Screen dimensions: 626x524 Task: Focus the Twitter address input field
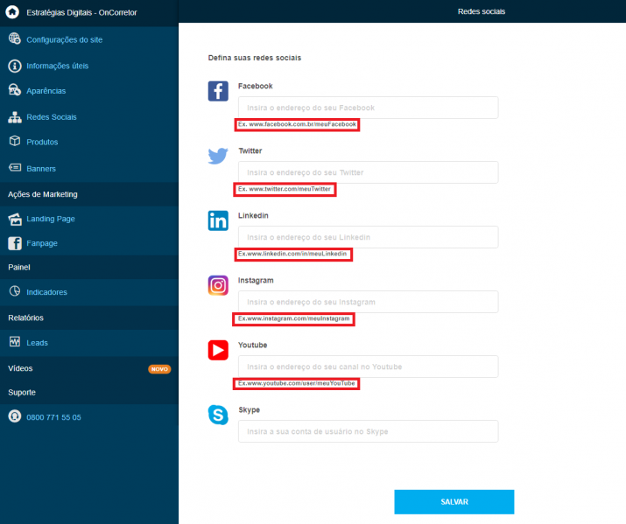[x=368, y=172]
